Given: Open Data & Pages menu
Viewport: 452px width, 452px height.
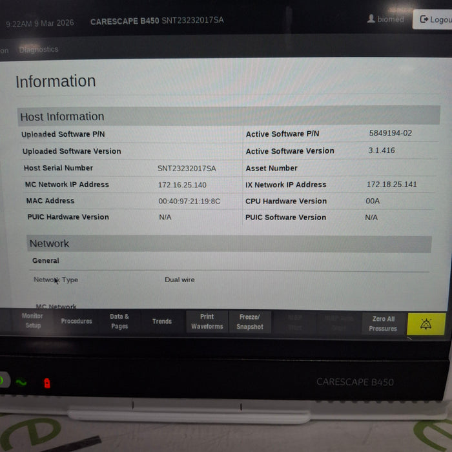Looking at the screenshot, I should tap(119, 321).
